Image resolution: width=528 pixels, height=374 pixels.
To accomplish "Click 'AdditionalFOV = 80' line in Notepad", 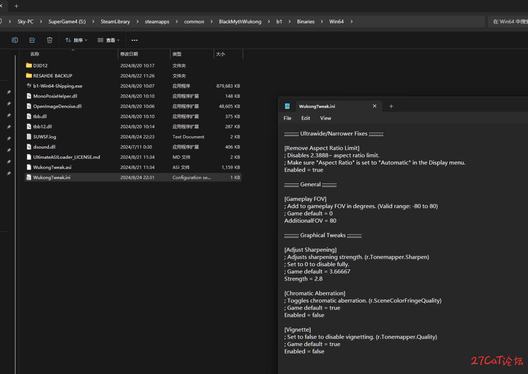I will coord(310,221).
